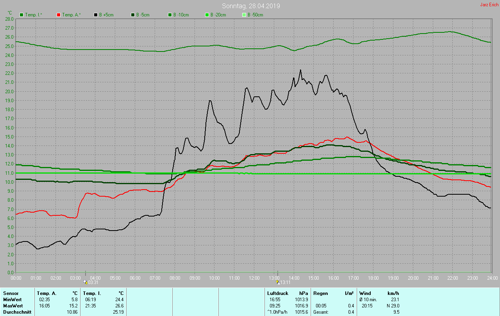Click the 'Wind' column header
The height and width of the screenshot is (316, 500).
click(x=365, y=293)
